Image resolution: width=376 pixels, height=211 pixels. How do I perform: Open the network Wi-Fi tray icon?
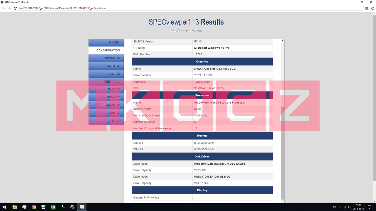(x=345, y=207)
